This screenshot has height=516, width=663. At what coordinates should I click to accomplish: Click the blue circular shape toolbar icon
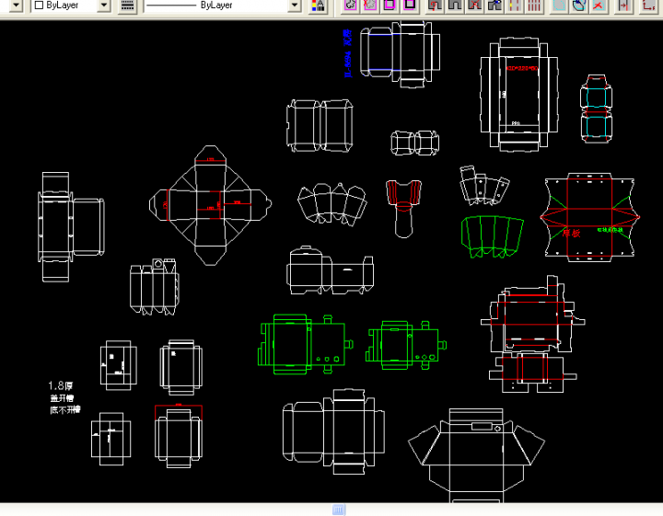[578, 6]
